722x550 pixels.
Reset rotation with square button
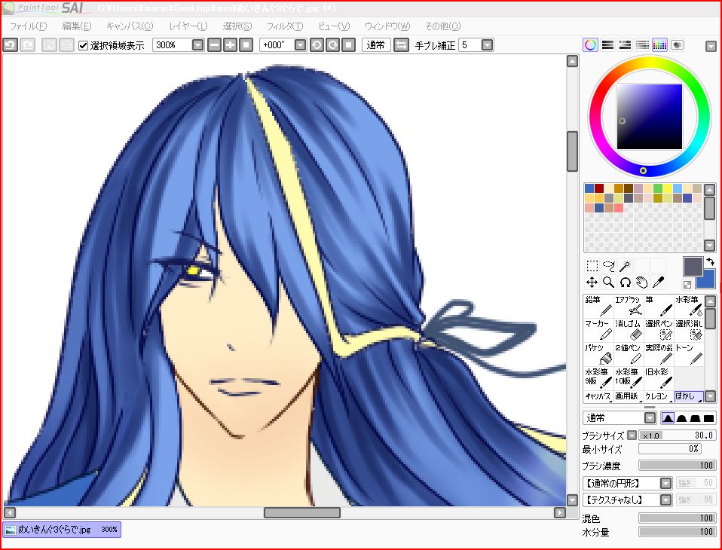(349, 45)
